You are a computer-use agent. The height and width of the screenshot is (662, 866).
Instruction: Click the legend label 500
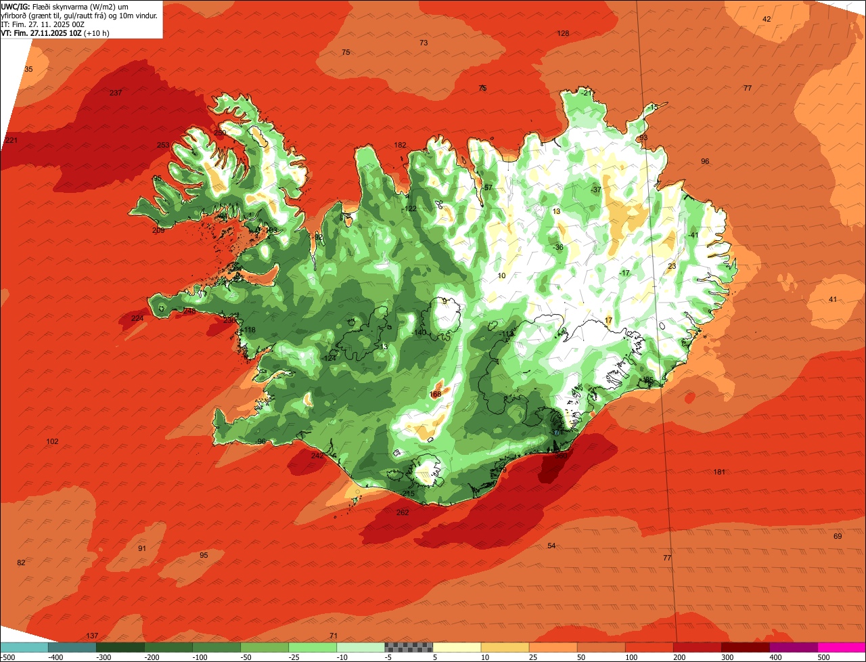click(823, 657)
